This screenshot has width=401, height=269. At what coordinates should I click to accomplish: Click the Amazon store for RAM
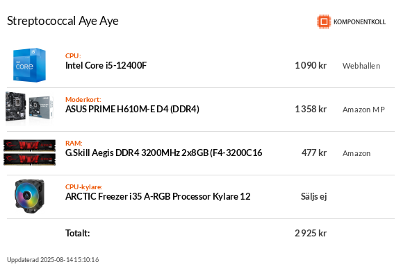(357, 153)
